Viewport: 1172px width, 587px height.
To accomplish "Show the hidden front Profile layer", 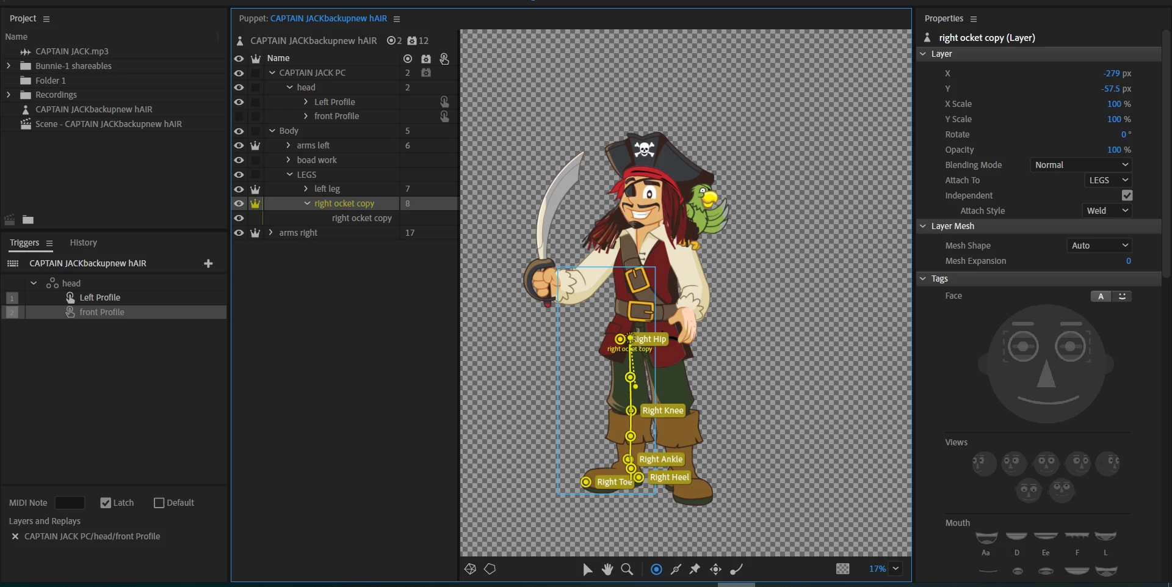I will [239, 116].
